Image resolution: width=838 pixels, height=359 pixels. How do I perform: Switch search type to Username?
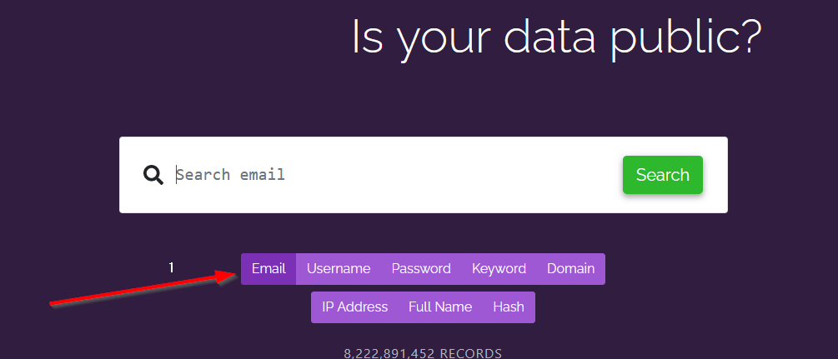click(339, 269)
